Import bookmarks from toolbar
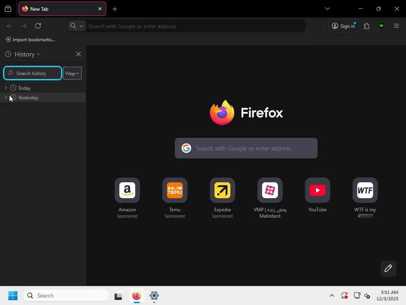The image size is (406, 305). click(30, 39)
